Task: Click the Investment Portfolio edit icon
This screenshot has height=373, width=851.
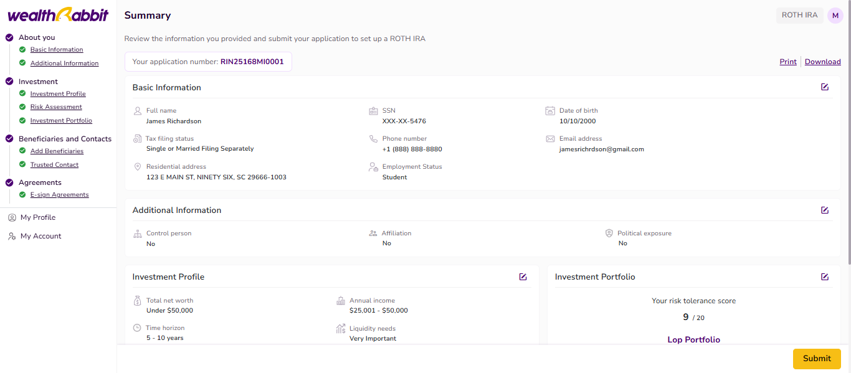Action: click(825, 276)
